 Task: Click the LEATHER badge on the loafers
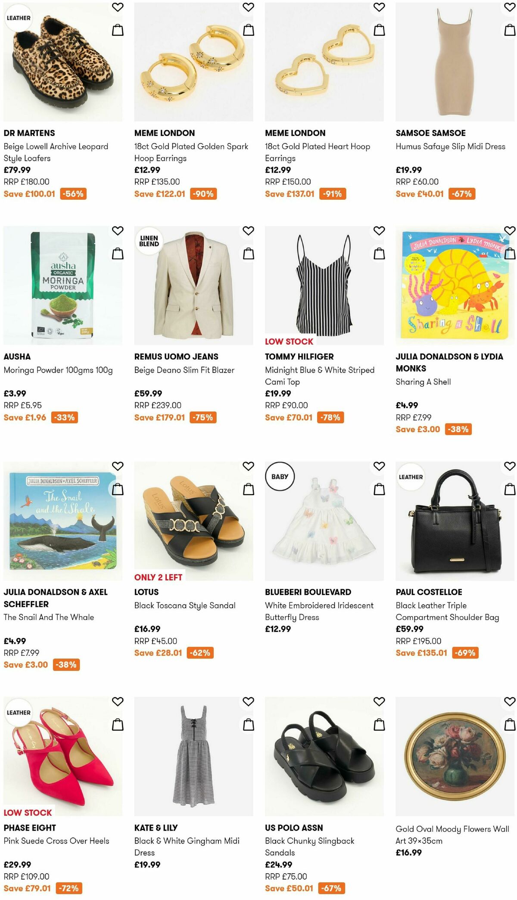(x=18, y=19)
